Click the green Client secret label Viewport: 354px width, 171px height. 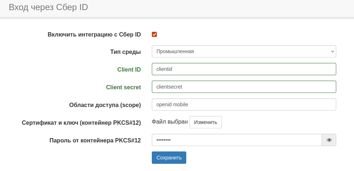(123, 87)
